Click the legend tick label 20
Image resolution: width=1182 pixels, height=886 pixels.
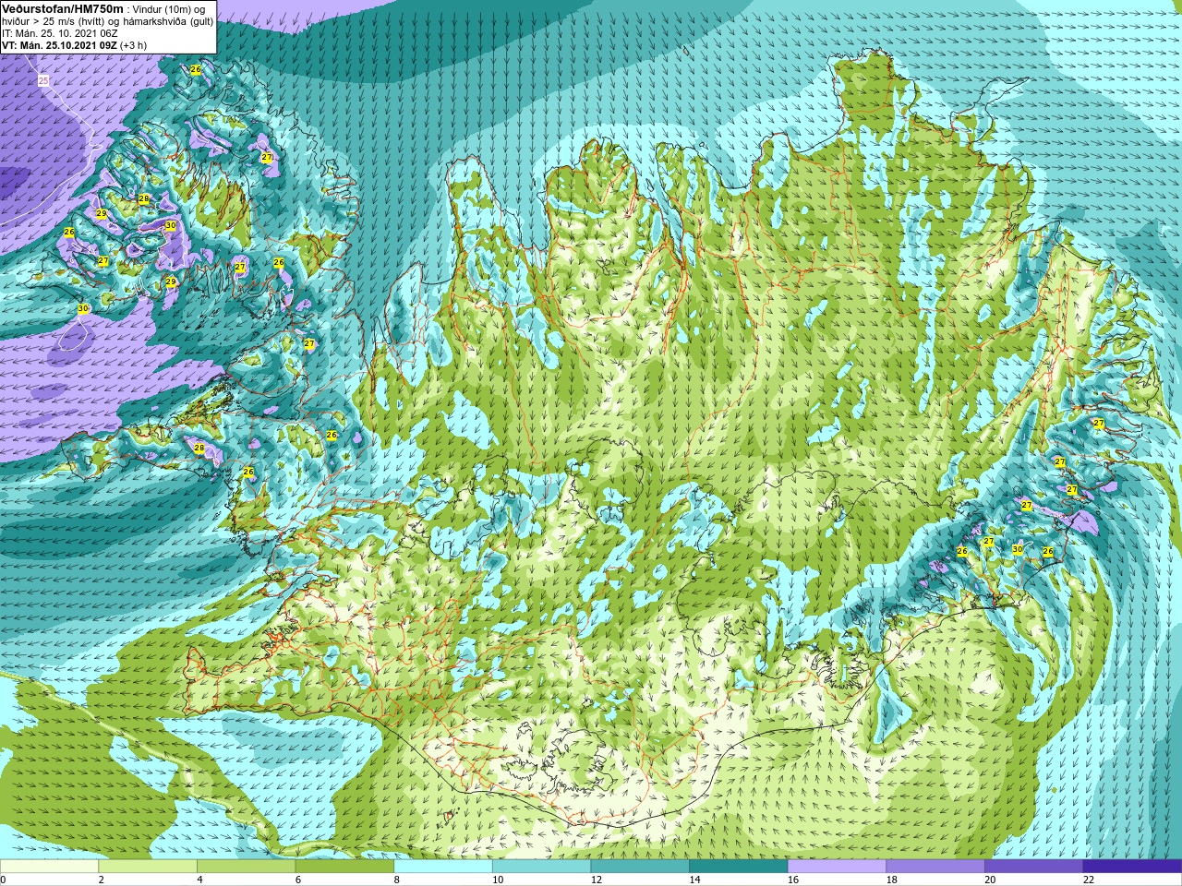point(991,880)
